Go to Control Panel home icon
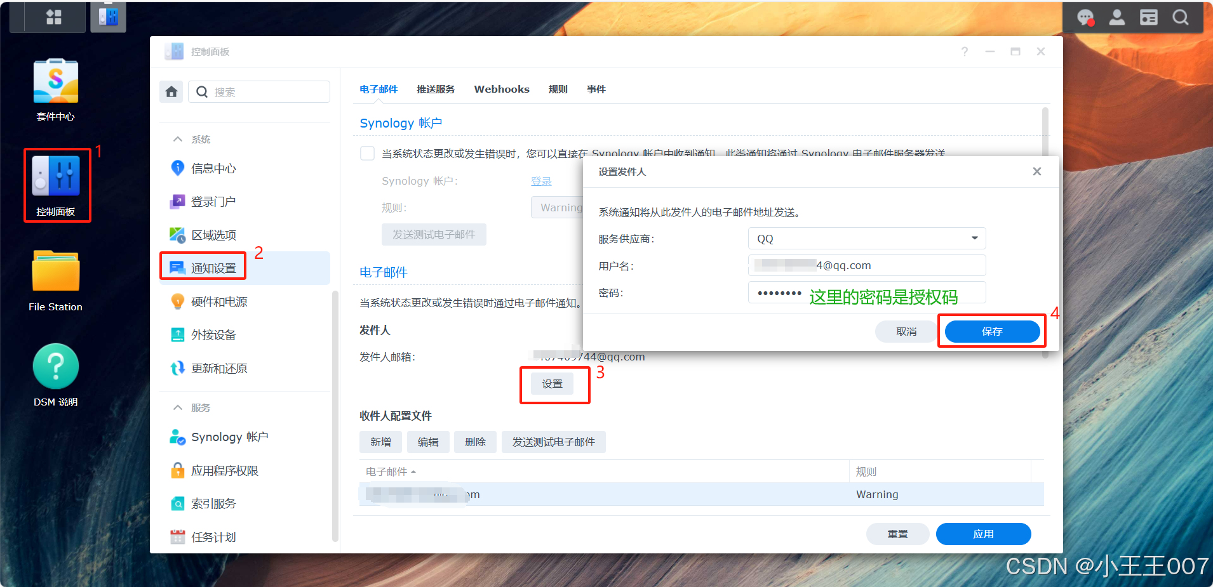Screen dimensions: 1213x587 [171, 92]
